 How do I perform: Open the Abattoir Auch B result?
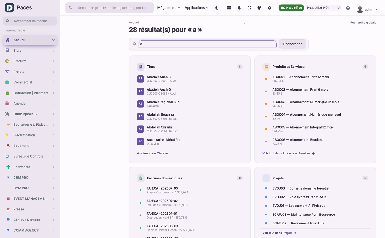click(x=190, y=79)
